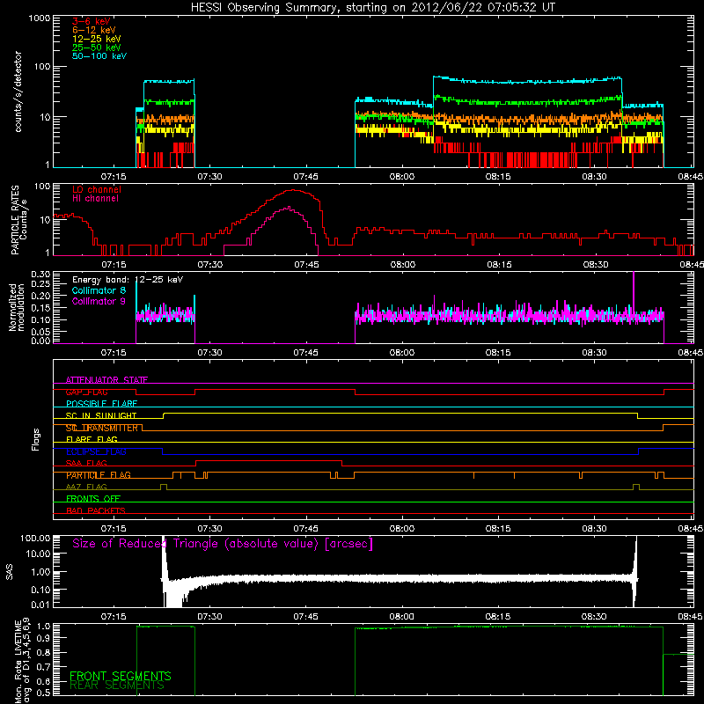Select the Collimator 9 legend label
Screen dimensions: 704x704
pyautogui.click(x=99, y=301)
